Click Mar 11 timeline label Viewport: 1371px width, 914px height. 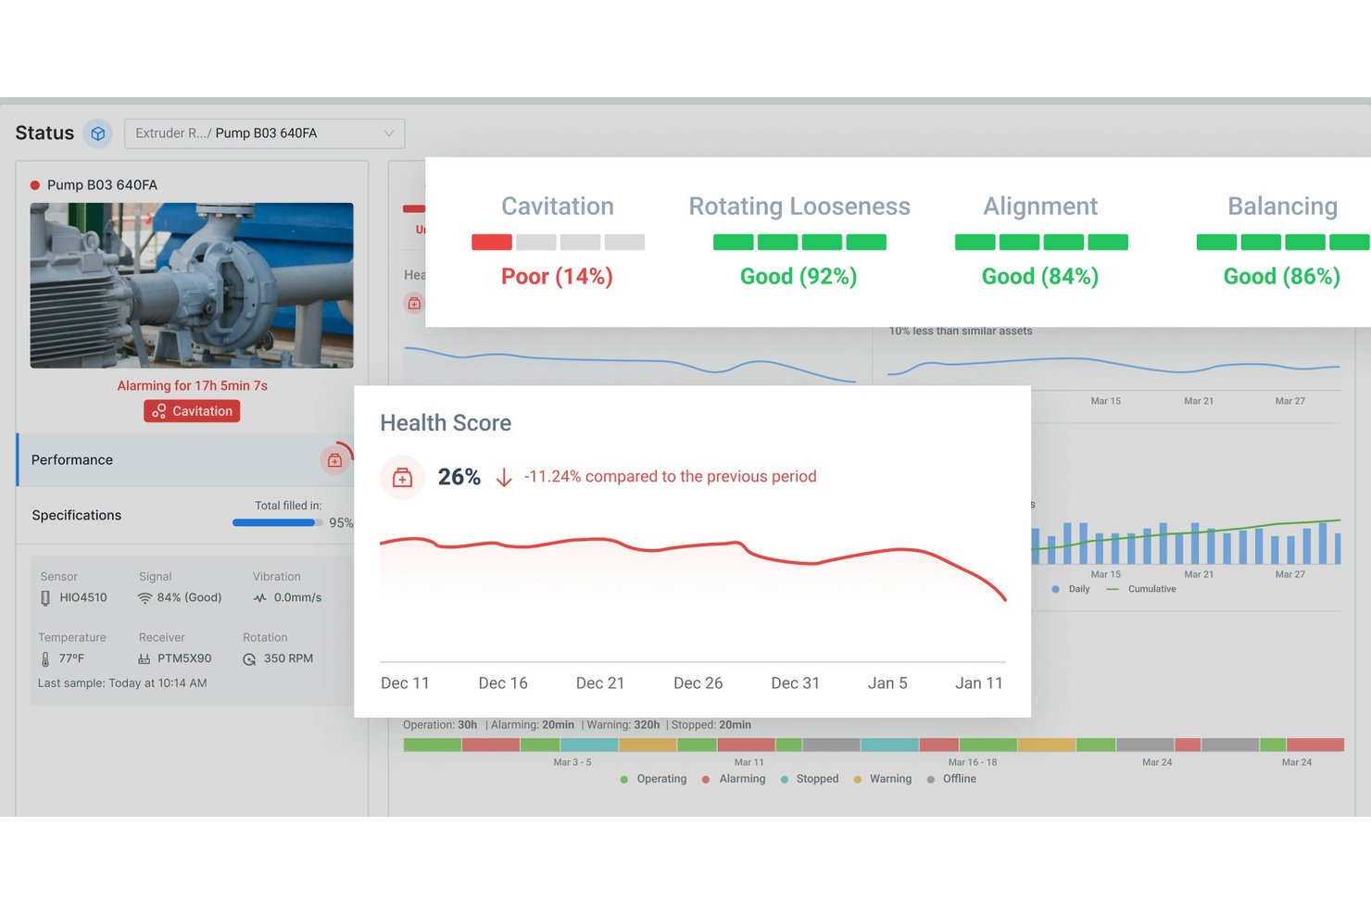[x=749, y=762]
